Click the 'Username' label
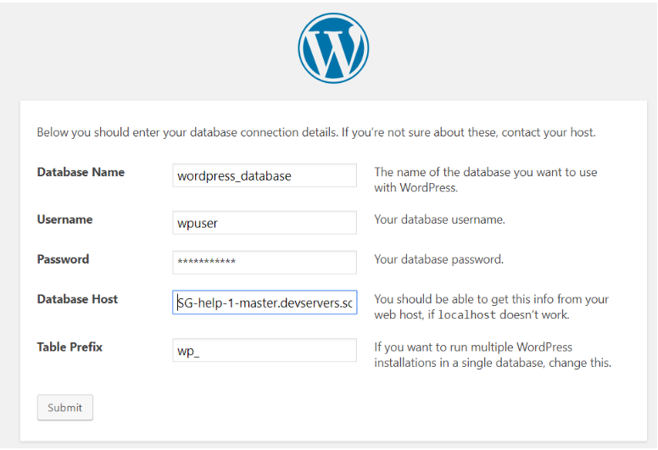Screen dimensions: 658x450 coord(64,219)
